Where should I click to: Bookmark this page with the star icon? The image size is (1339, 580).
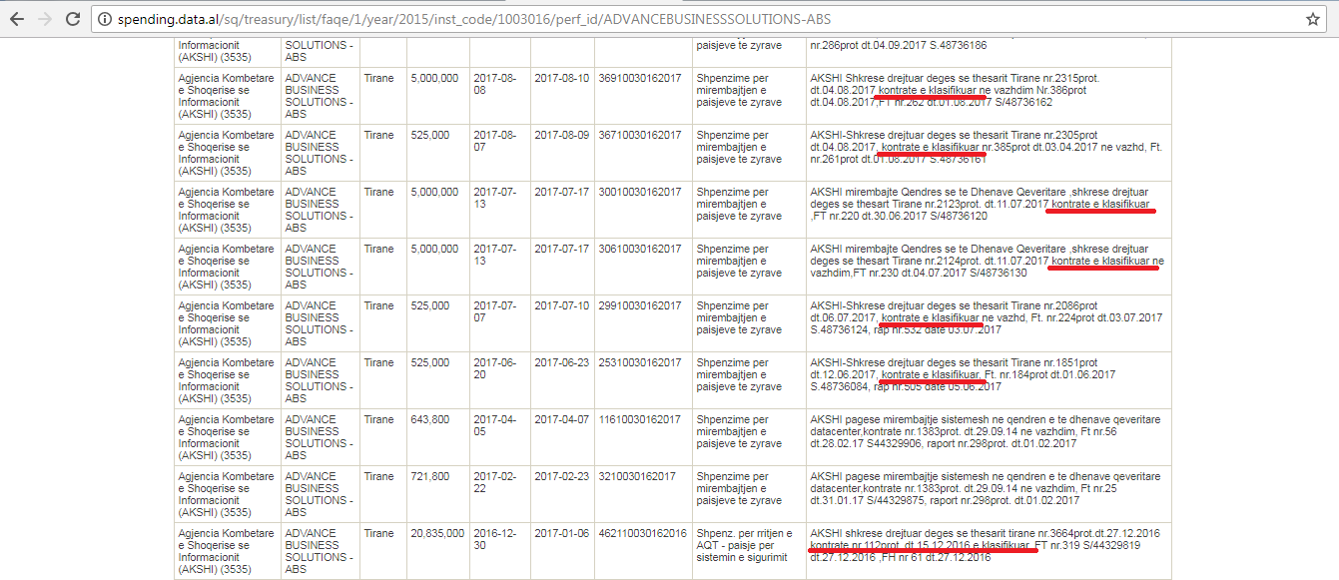click(x=1312, y=19)
